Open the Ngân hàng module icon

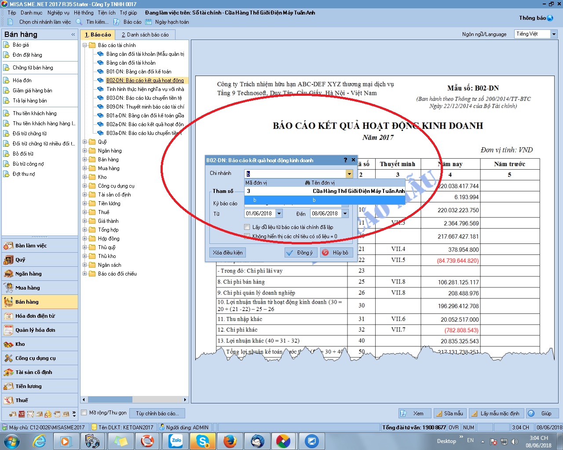8,274
